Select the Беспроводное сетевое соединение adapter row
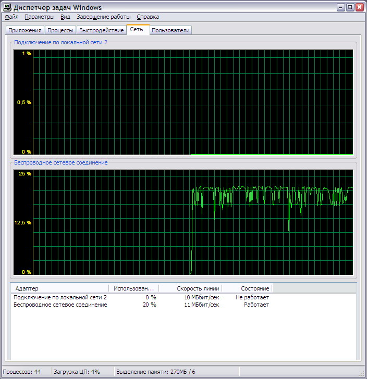 (x=141, y=305)
